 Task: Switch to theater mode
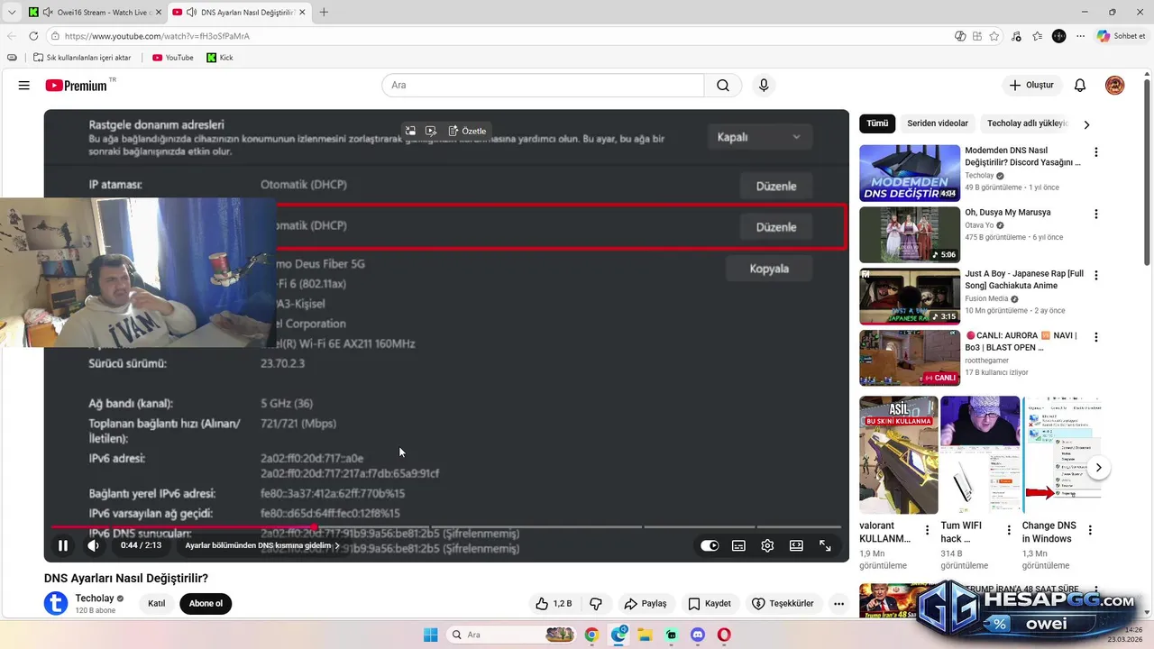[796, 545]
